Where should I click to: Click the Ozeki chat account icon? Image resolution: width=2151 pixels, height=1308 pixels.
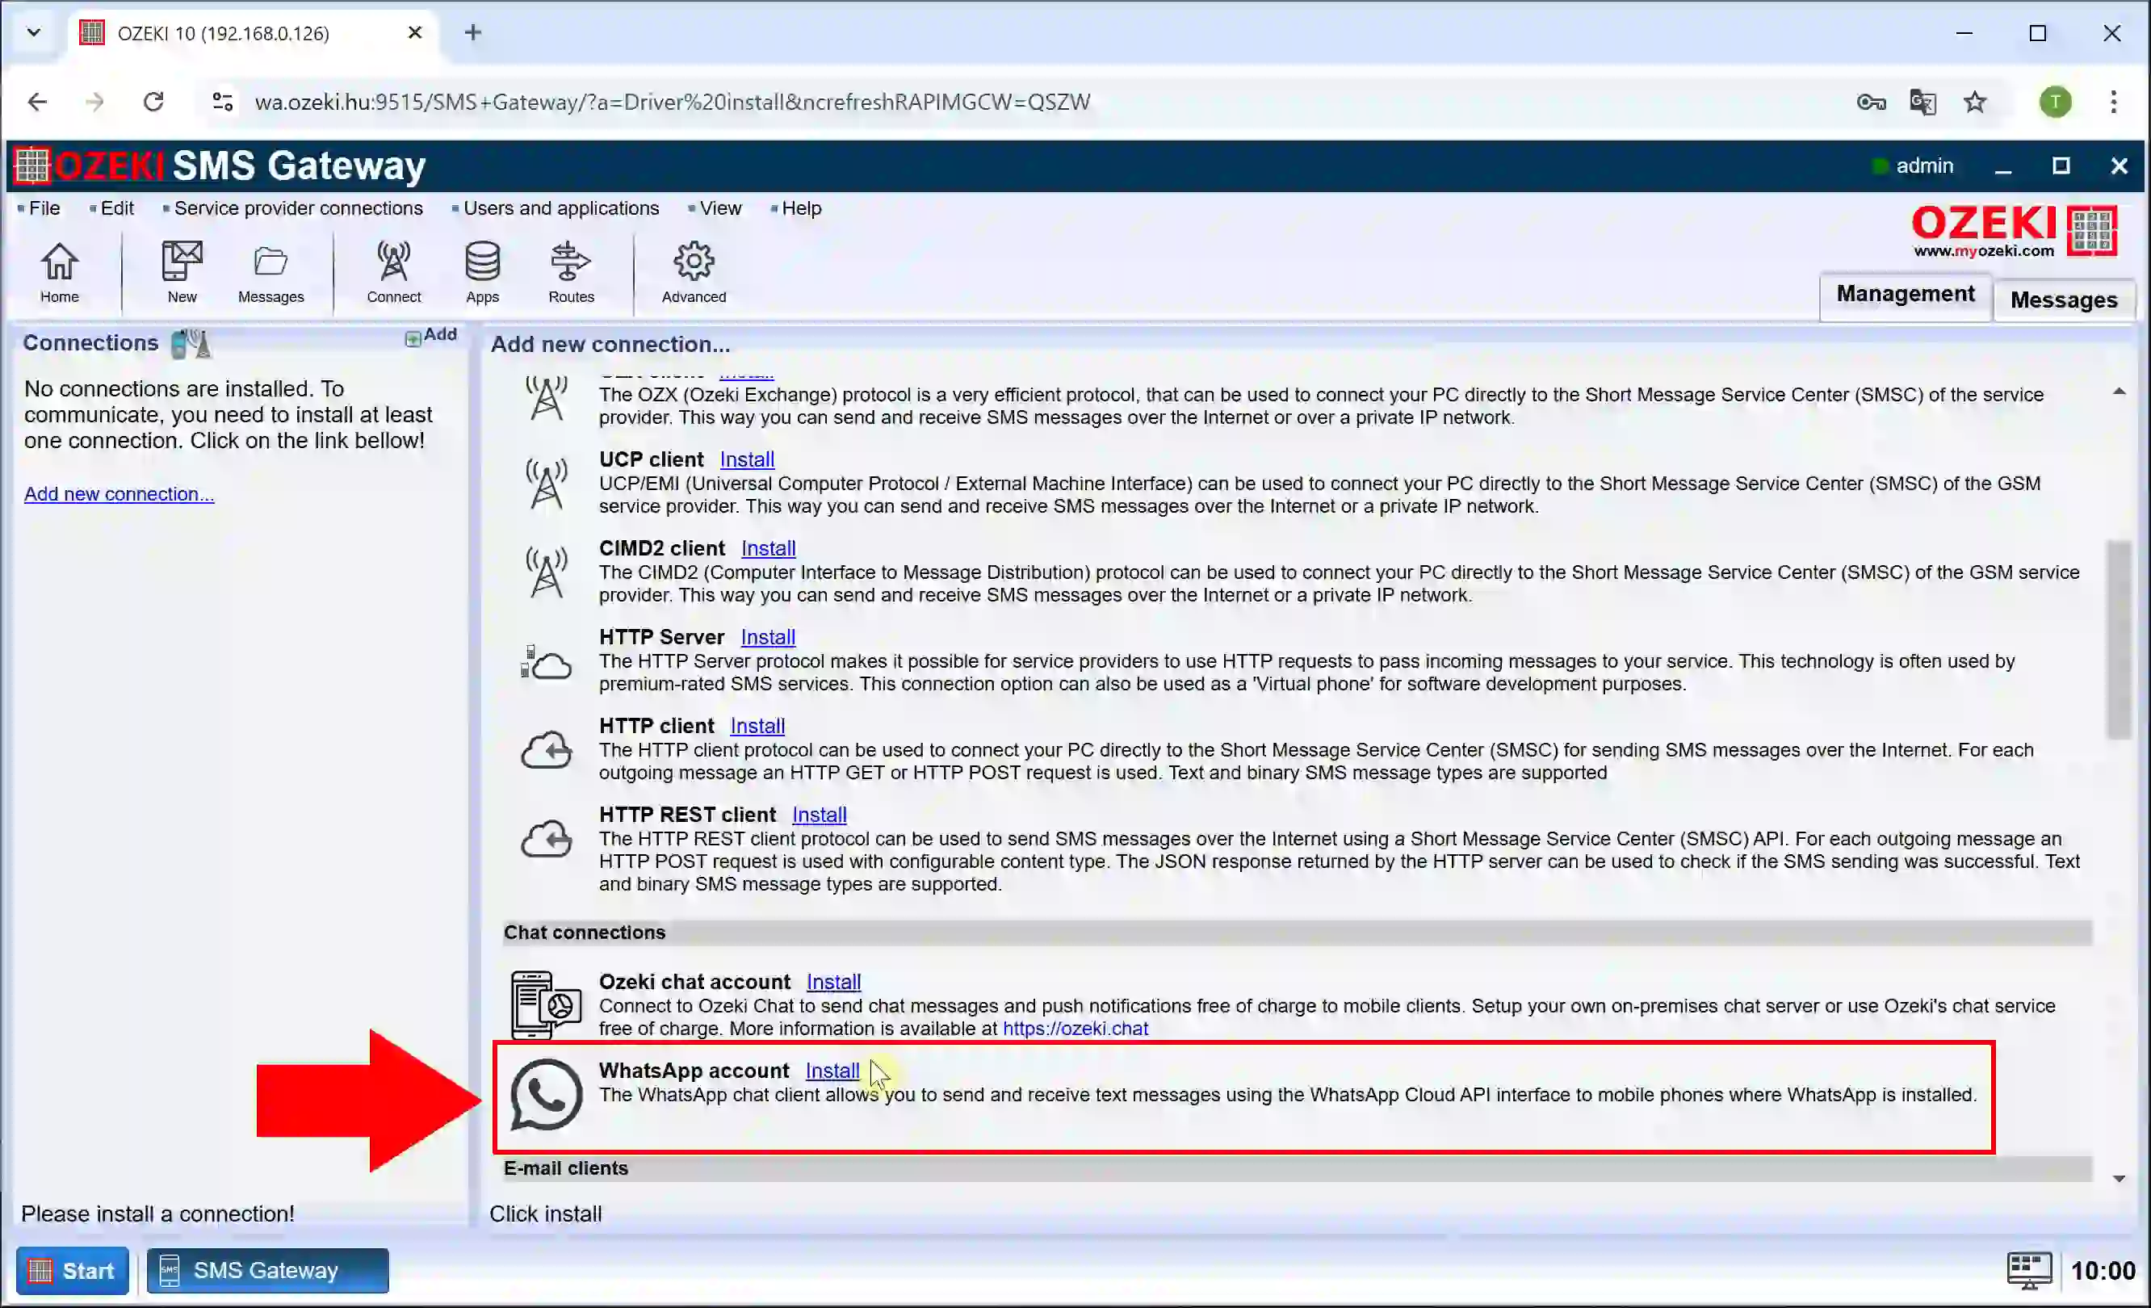pos(547,1005)
